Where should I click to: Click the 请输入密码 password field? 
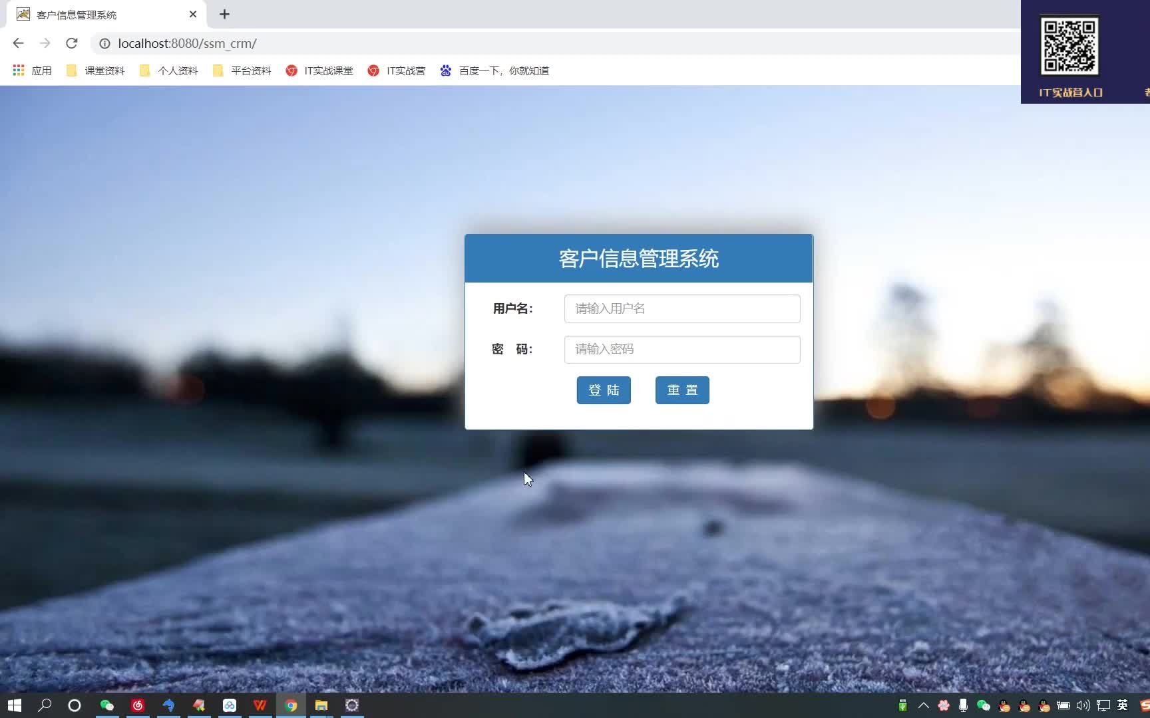coord(682,350)
